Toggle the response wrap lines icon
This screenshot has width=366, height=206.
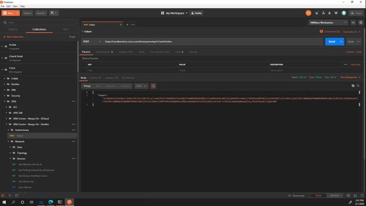153,86
